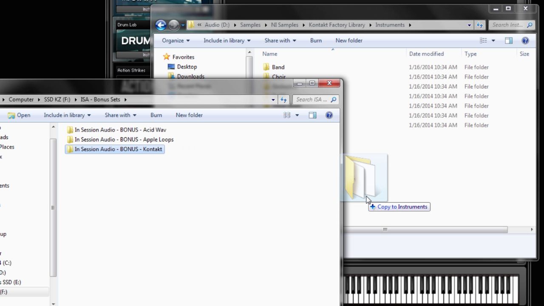544x306 pixels.
Task: Maximize the ISA - Bonus Sets window
Action: 312,83
